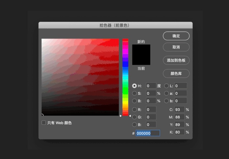The height and width of the screenshot is (159, 229).
Task: Click the vertical hue spectrum slider
Action: click(x=125, y=77)
